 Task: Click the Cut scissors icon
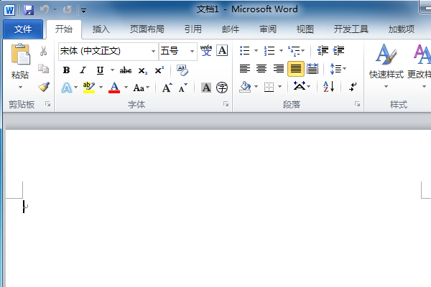pos(43,51)
